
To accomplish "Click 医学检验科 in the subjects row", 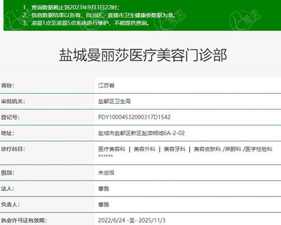I will point(259,149).
